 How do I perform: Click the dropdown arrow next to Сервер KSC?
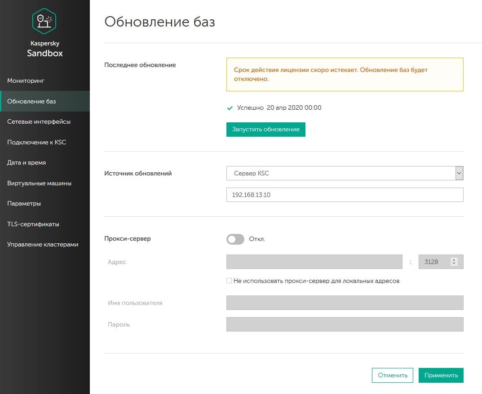pos(459,173)
